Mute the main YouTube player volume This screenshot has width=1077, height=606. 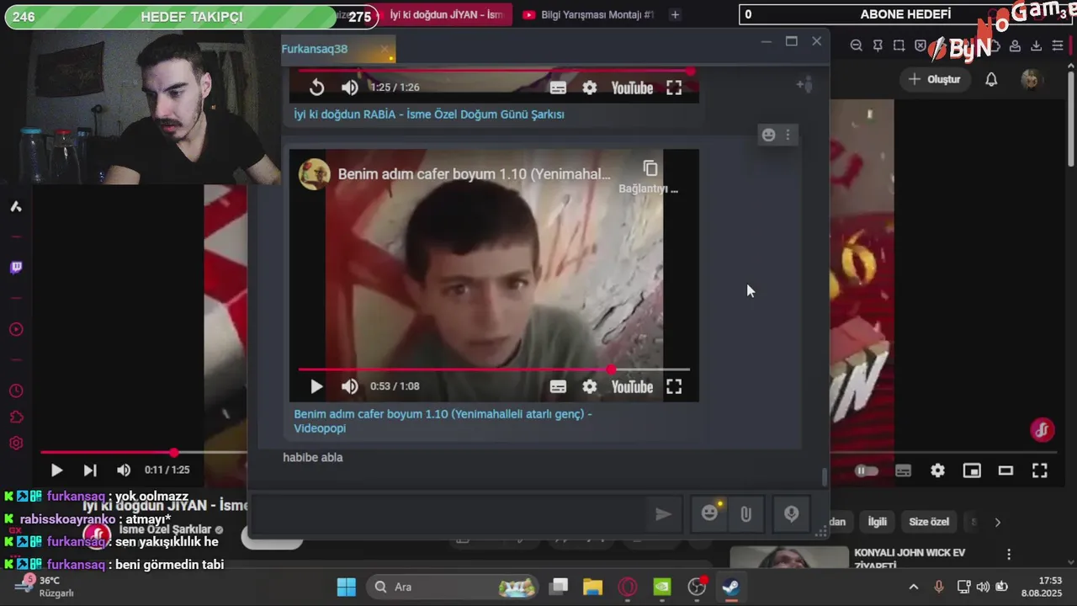pos(124,470)
